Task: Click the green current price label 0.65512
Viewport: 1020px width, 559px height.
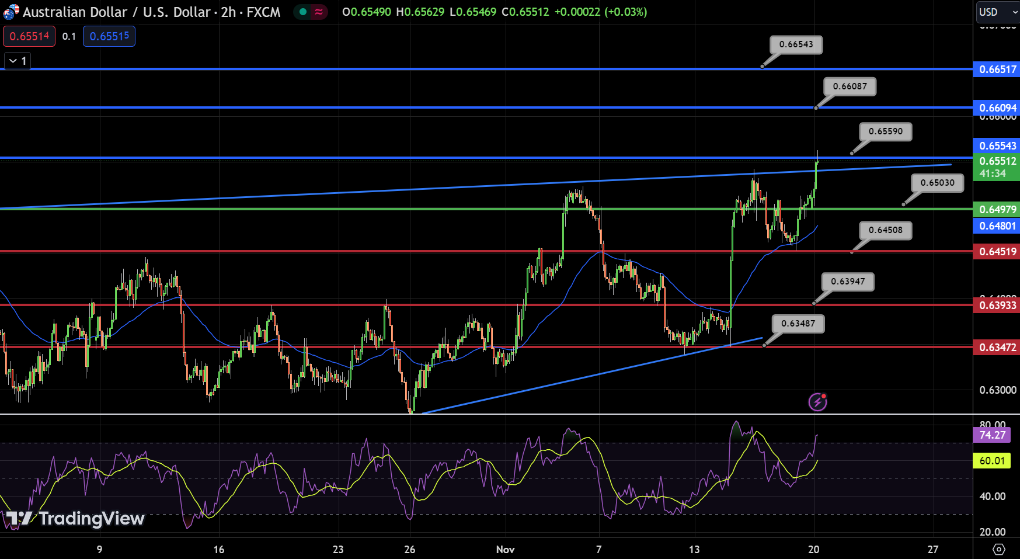Action: click(997, 166)
